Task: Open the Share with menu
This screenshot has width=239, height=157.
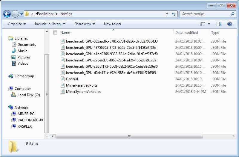Action: pyautogui.click(x=85, y=24)
